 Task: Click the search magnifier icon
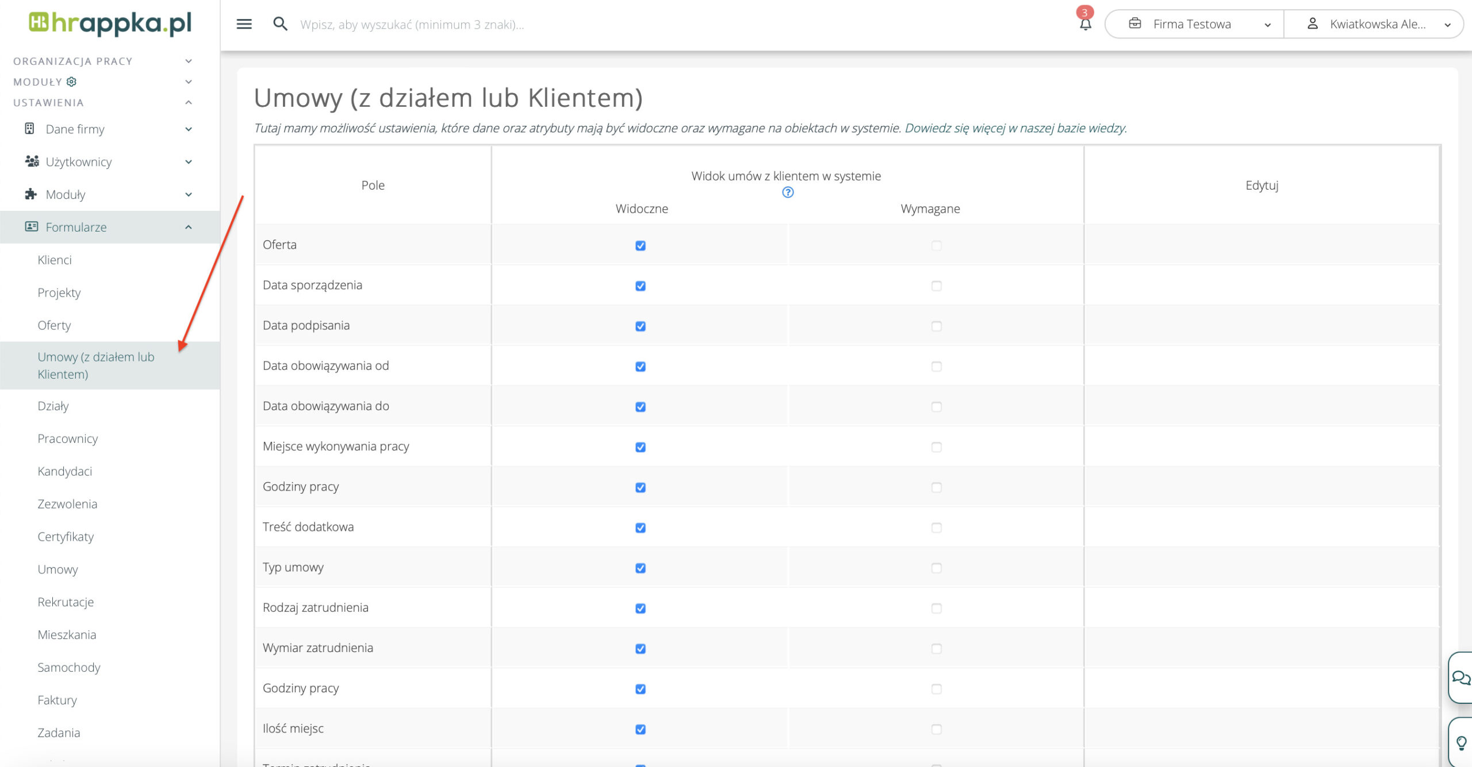[x=280, y=24]
